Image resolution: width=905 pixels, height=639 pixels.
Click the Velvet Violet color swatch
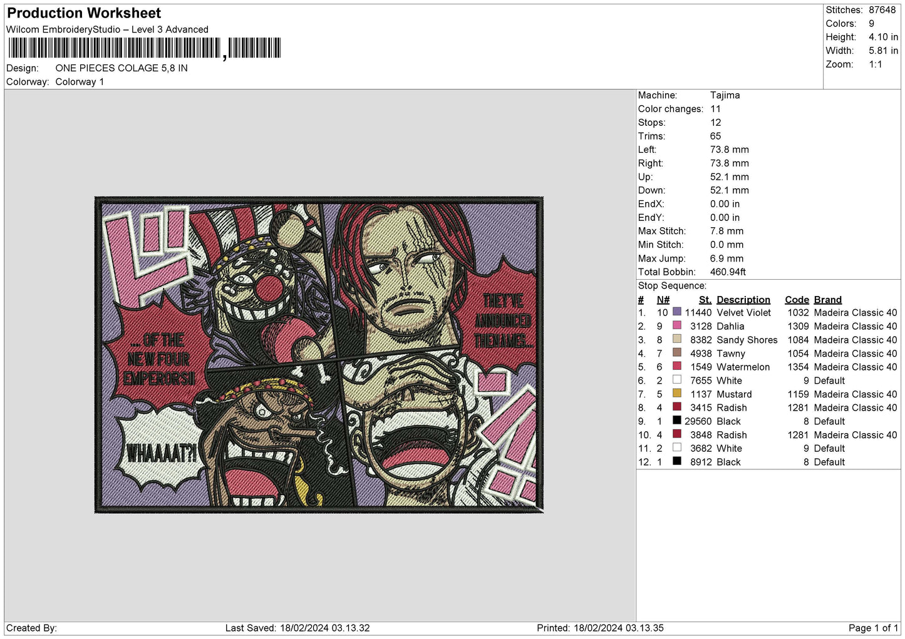click(x=676, y=312)
